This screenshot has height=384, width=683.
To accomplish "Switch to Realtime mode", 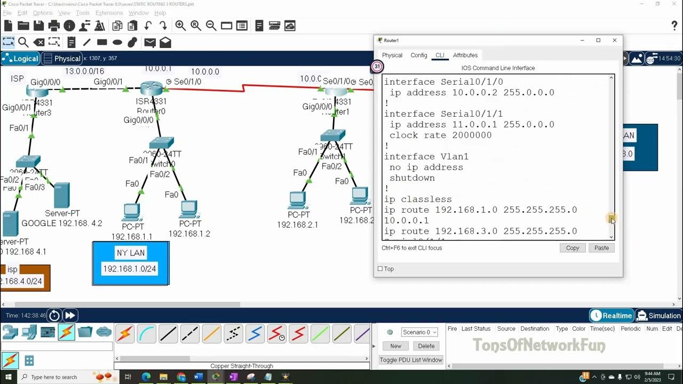I will coord(611,315).
